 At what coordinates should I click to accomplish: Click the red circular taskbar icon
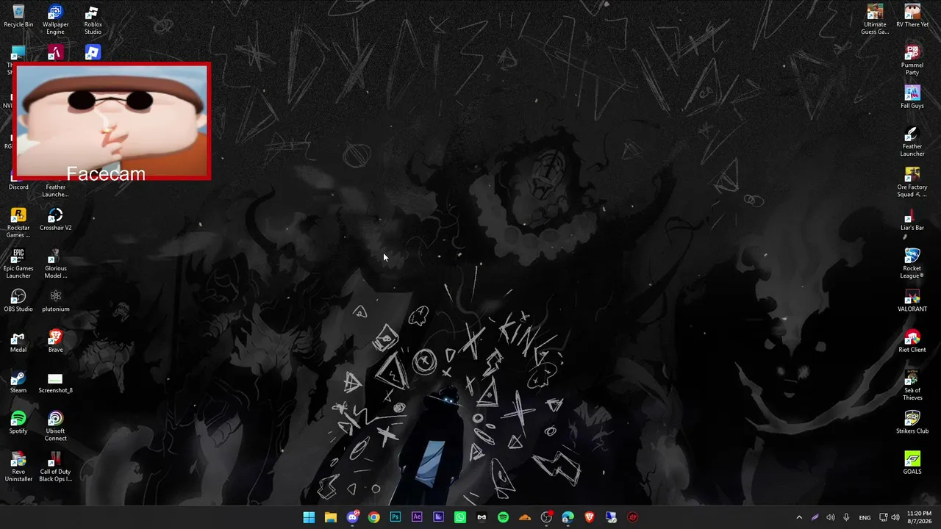632,517
